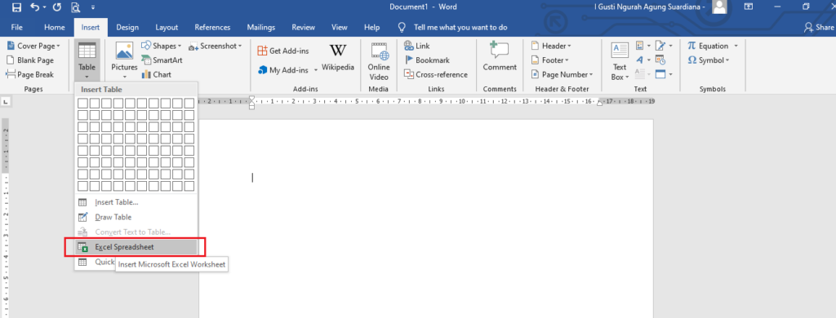This screenshot has width=836, height=318.
Task: Insert a Page Break
Action: click(x=30, y=74)
